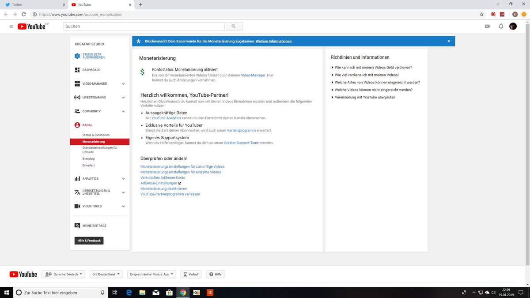Select the Monetarisierung submenu item

[x=100, y=142]
